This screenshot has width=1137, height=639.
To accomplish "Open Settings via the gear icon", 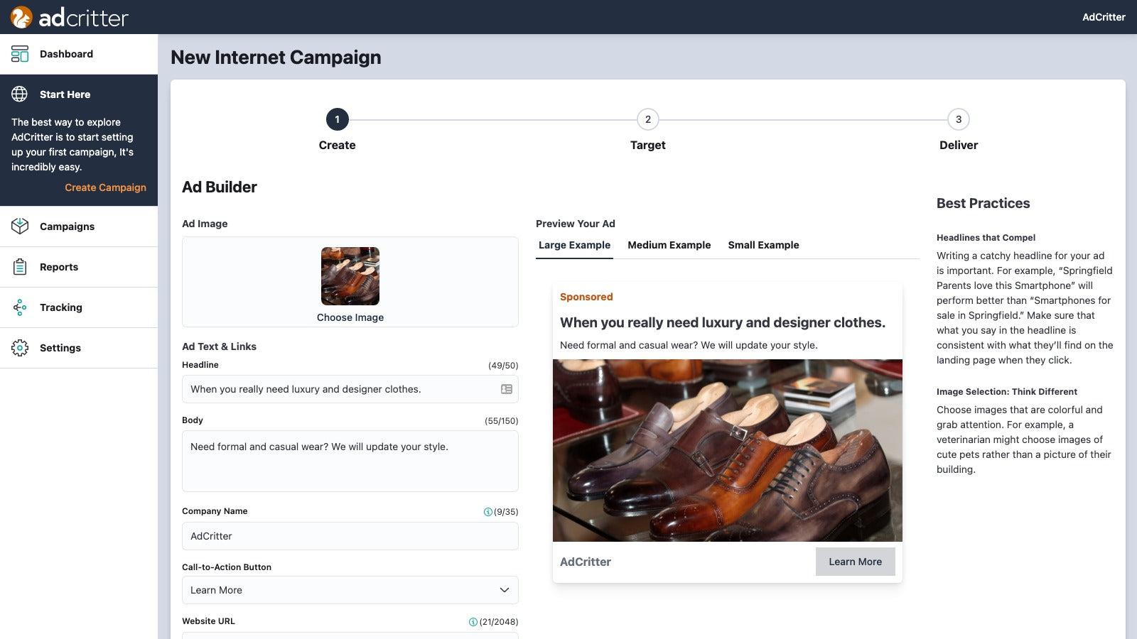I will (x=20, y=347).
